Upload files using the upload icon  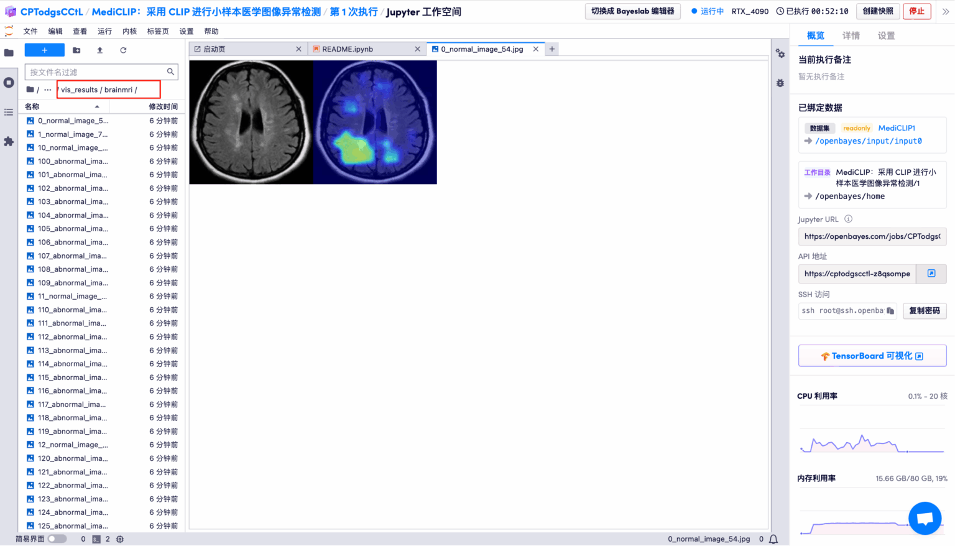[x=101, y=50]
